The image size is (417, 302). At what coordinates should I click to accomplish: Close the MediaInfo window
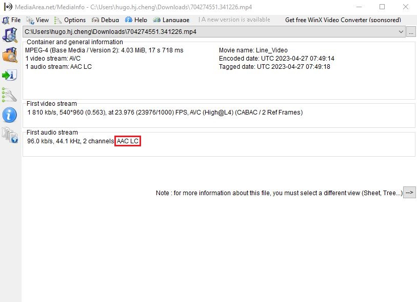(406, 7)
